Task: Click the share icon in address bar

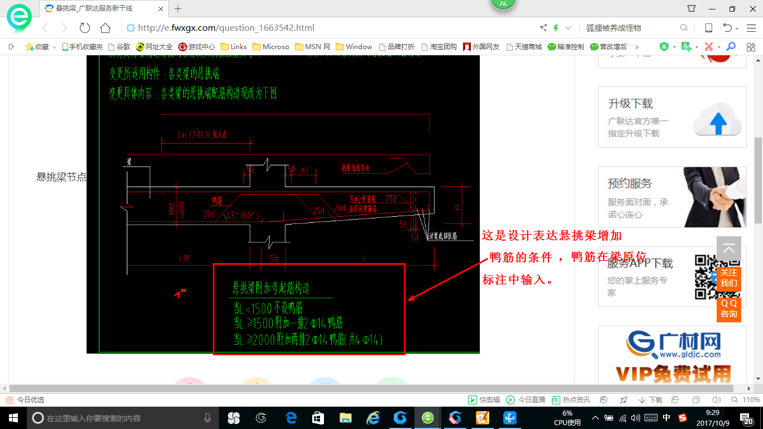Action: click(x=543, y=28)
